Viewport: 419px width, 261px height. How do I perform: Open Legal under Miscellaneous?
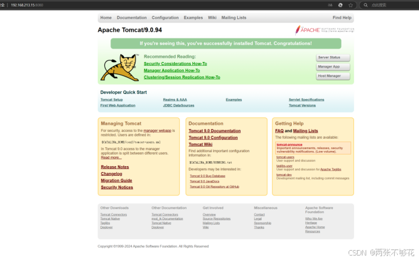[258, 218]
